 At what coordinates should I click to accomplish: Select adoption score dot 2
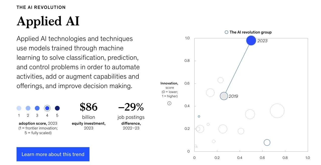[x=28, y=108]
